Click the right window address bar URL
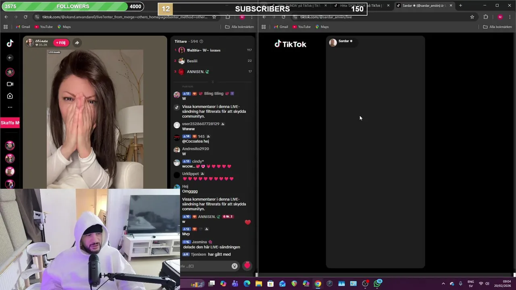The width and height of the screenshot is (516, 290). (326, 17)
